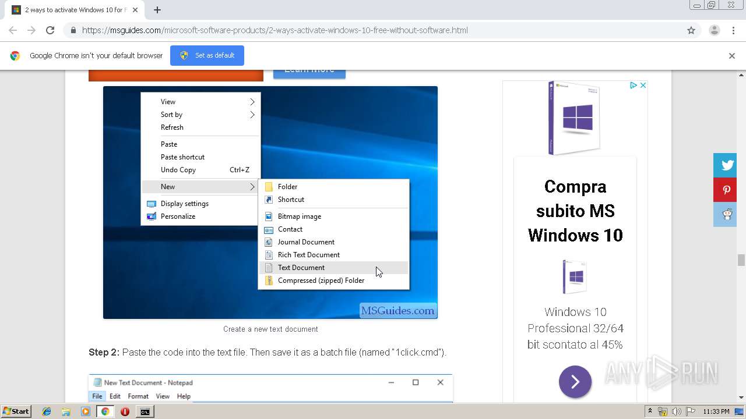This screenshot has height=419, width=746.
Task: Open the media player taskbar icon
Action: click(86, 411)
